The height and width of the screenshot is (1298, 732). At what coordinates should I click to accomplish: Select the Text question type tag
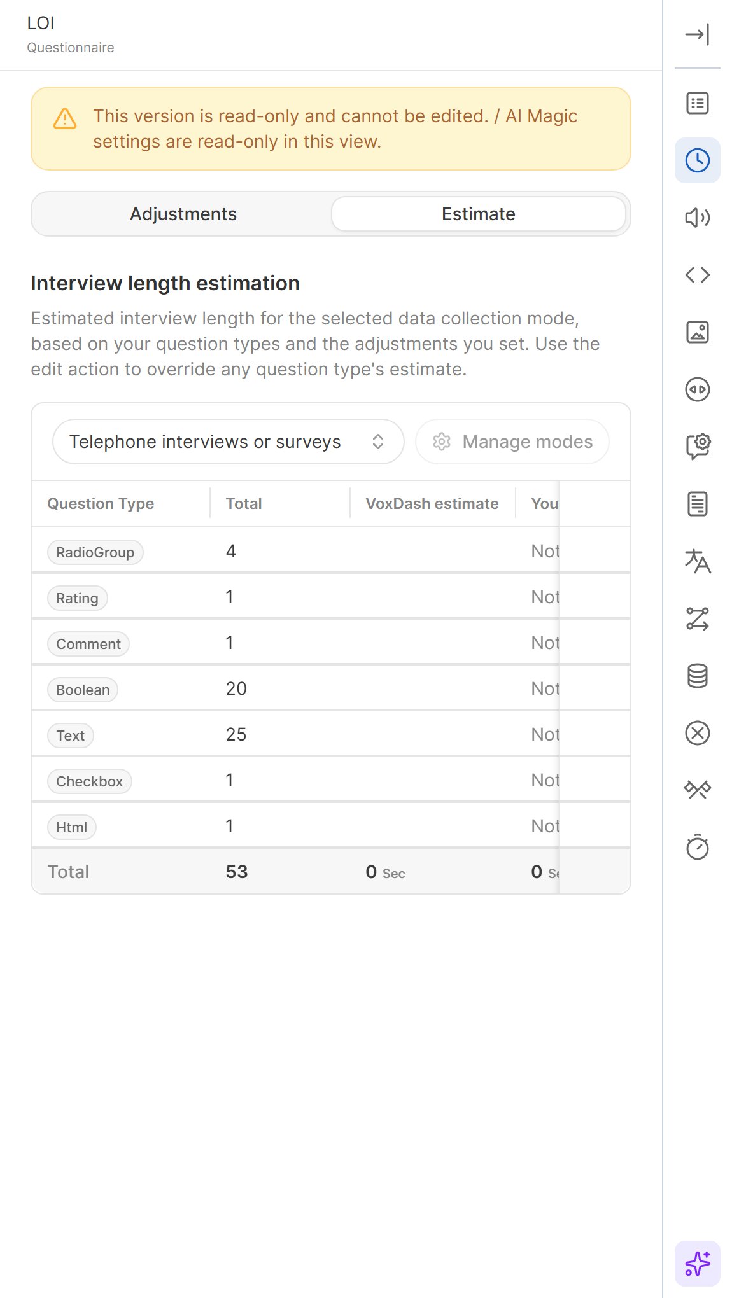[x=71, y=736]
